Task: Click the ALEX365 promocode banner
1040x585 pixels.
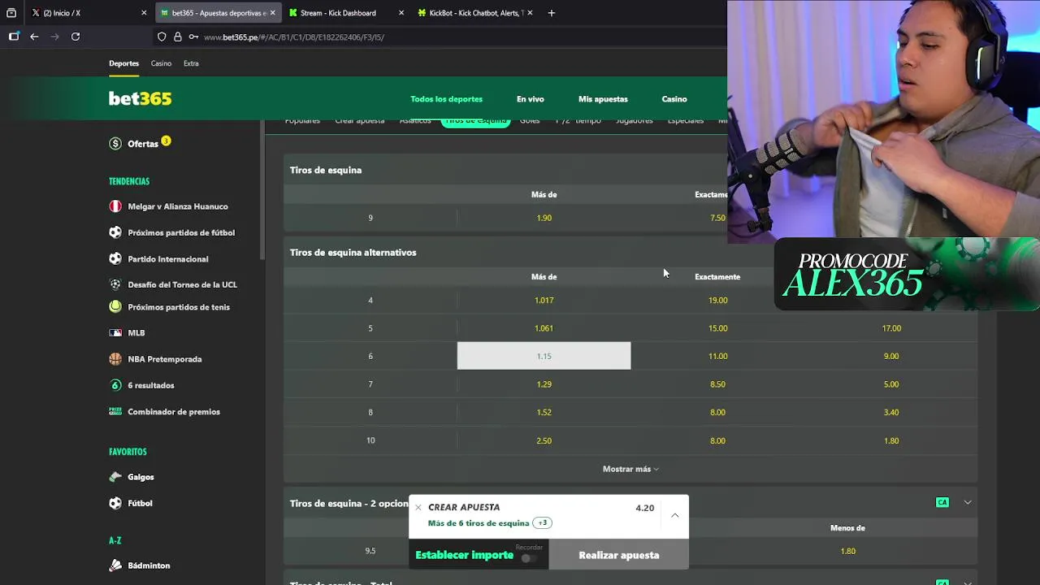Action: click(x=907, y=274)
